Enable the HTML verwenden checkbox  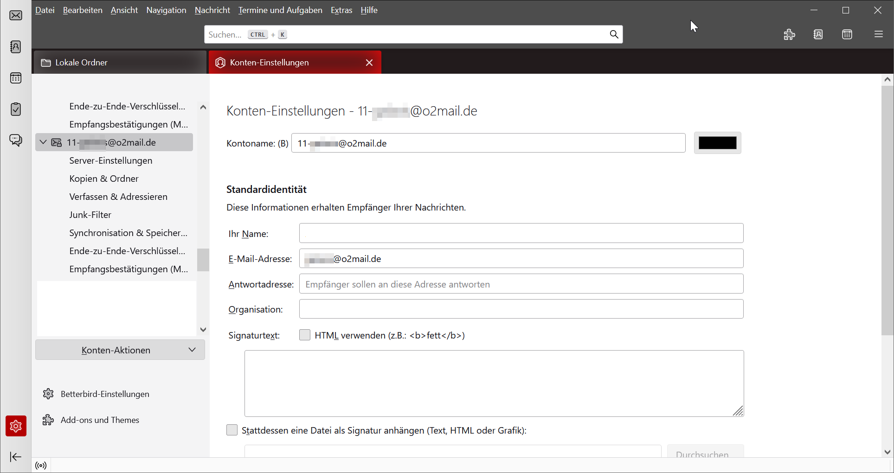(305, 335)
